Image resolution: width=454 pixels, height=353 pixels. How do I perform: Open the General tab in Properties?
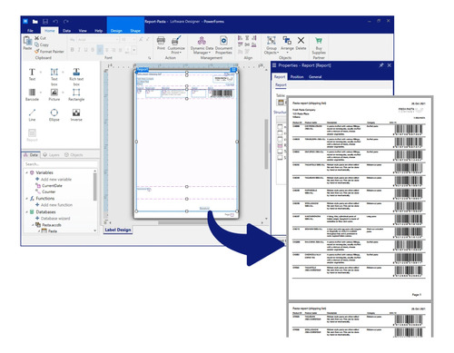pos(315,77)
